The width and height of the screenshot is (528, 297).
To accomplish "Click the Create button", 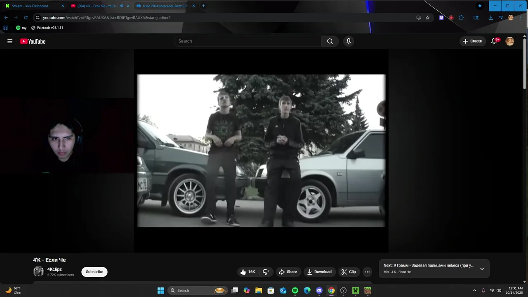I will point(473,41).
